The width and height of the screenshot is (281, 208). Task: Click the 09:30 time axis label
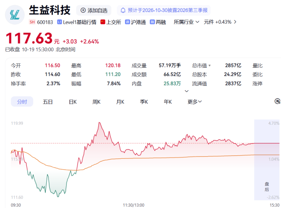16,205
